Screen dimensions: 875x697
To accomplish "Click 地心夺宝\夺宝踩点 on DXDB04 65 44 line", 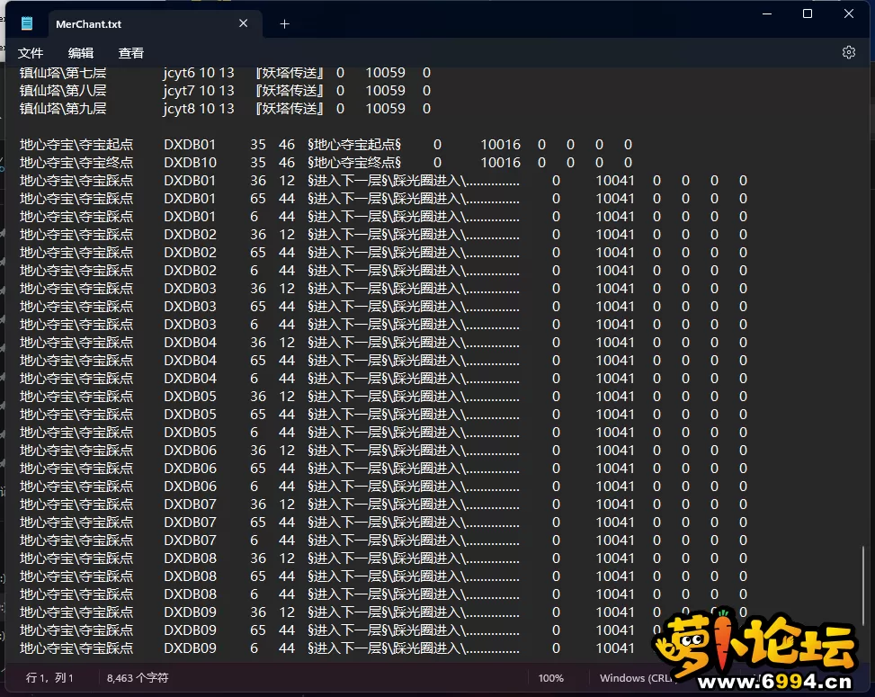I will (x=76, y=361).
